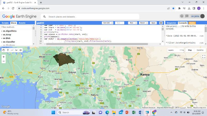The width and height of the screenshot is (207, 116).
Task: Select the pan hand map tool
Action: [x=4, y=50]
